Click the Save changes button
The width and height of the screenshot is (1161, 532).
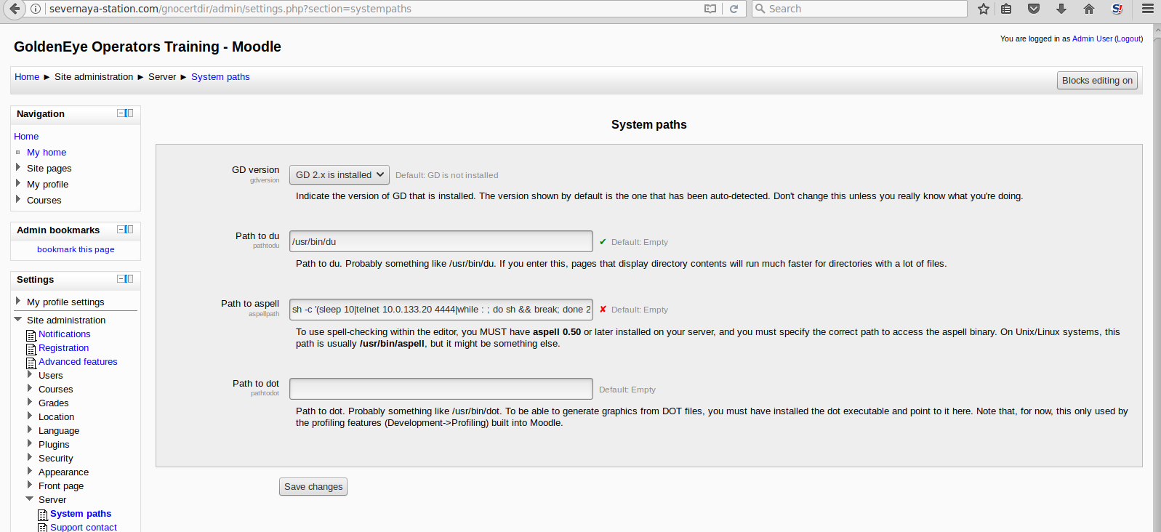pos(313,487)
